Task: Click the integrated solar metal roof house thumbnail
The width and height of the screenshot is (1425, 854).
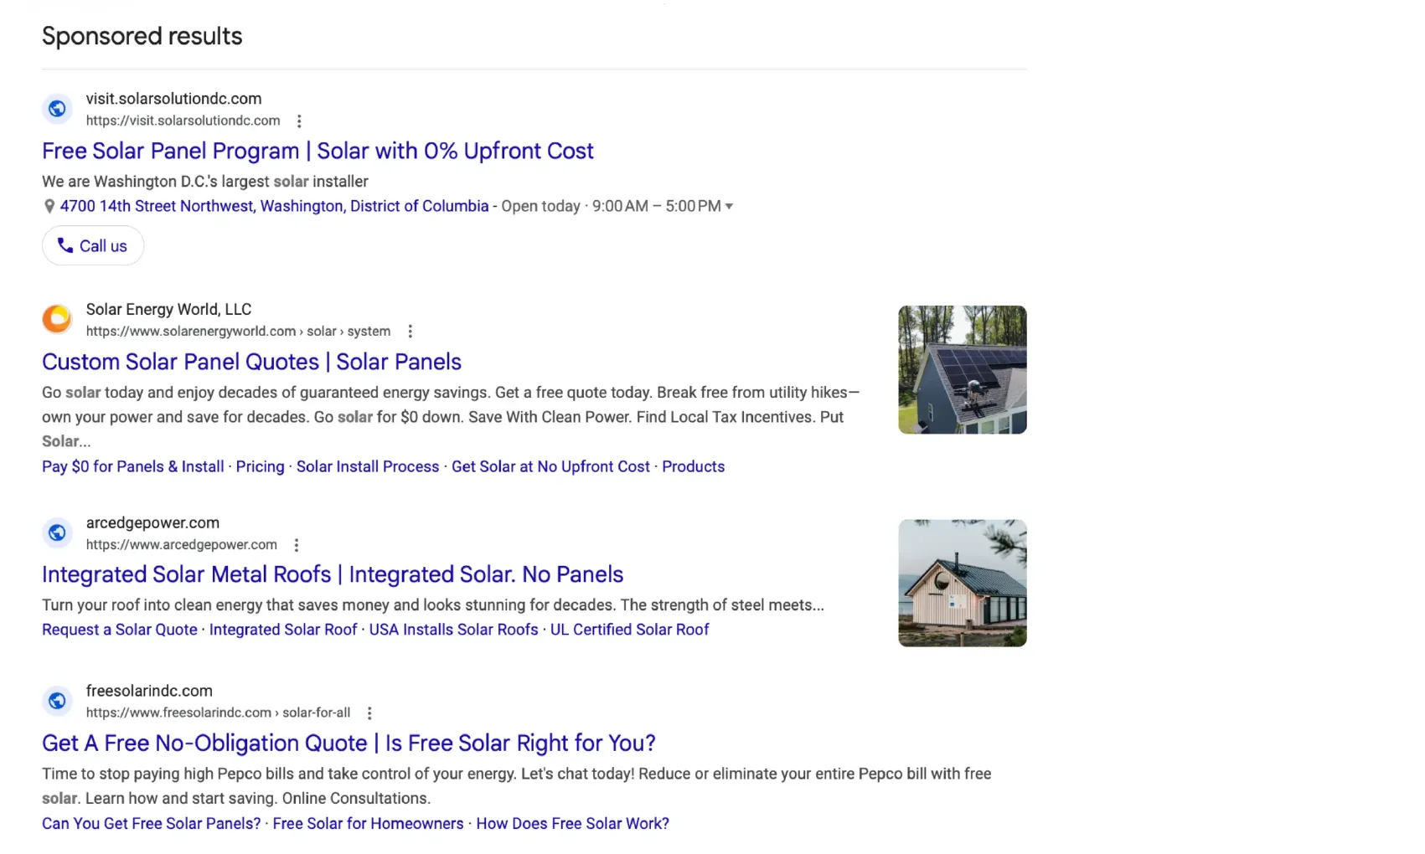Action: click(961, 583)
